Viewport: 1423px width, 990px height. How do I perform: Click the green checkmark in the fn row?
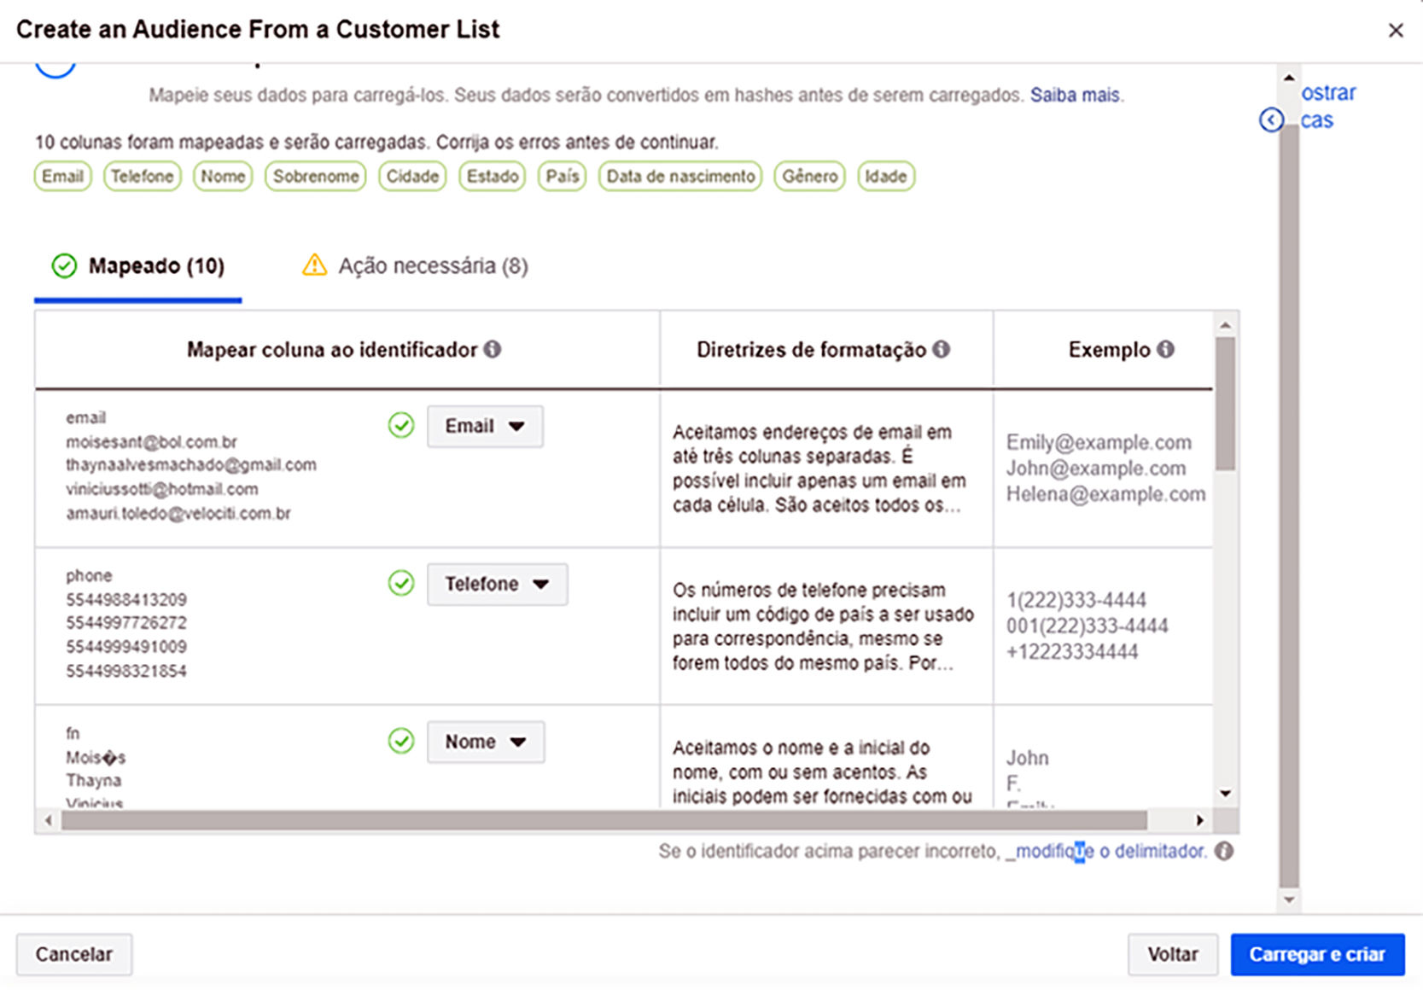click(401, 741)
